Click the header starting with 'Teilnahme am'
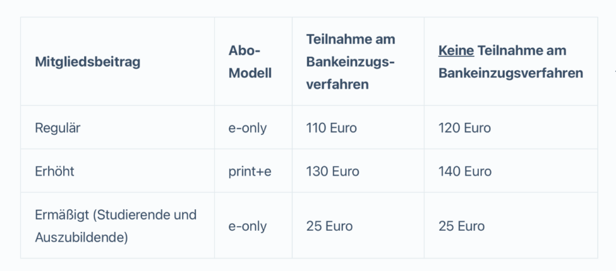616x271 pixels. (x=350, y=40)
